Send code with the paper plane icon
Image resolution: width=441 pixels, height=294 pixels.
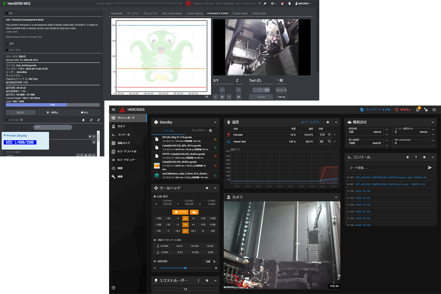click(430, 168)
